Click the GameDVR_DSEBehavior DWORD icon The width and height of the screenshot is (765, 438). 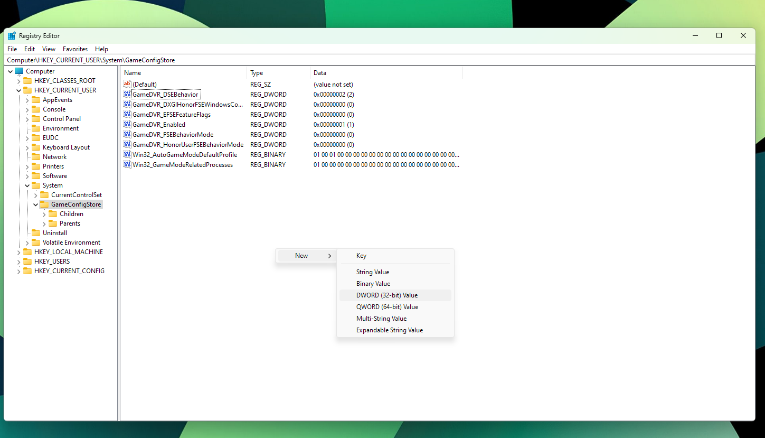tap(127, 95)
